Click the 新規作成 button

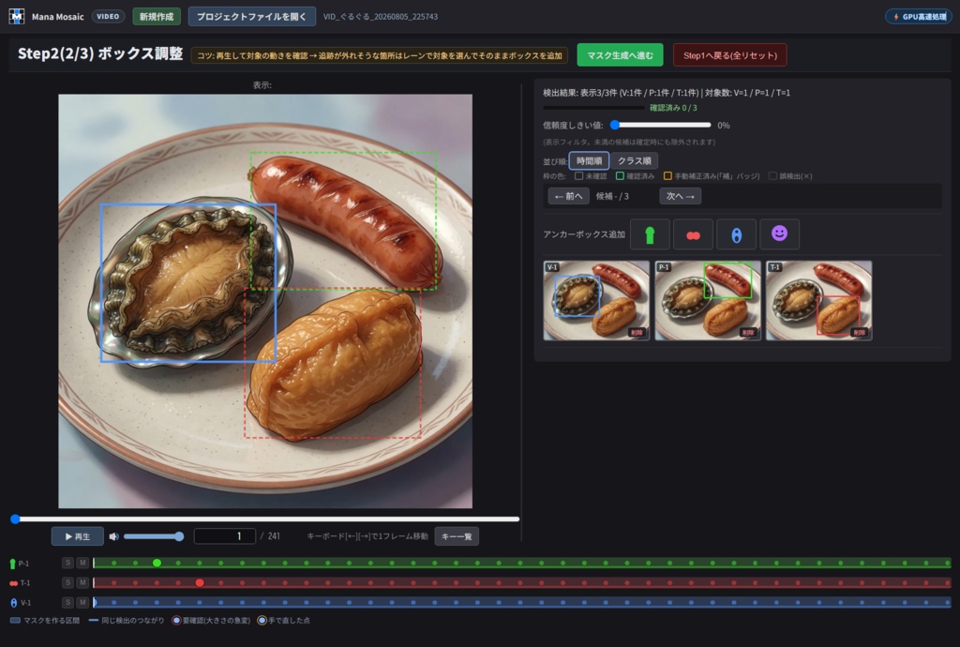point(157,17)
